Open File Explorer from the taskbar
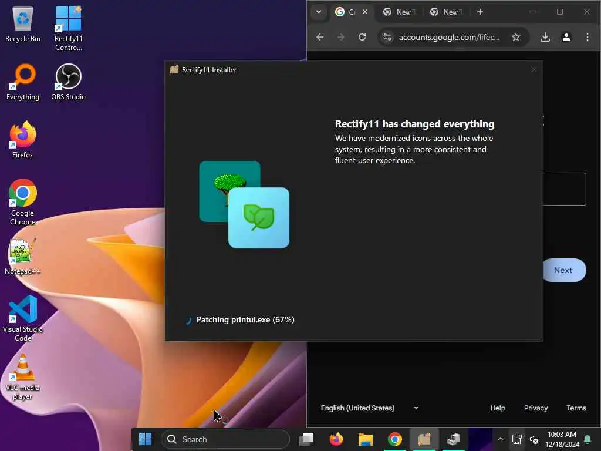The width and height of the screenshot is (601, 451). [x=365, y=439]
